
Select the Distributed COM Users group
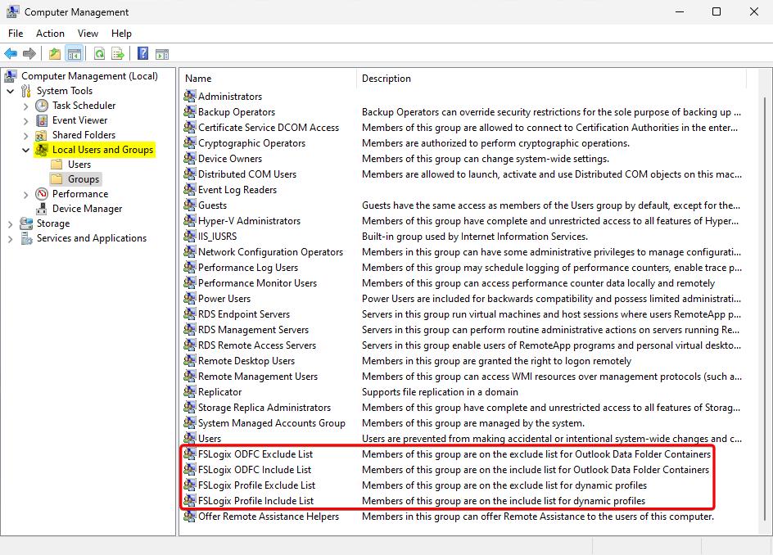[x=247, y=174]
